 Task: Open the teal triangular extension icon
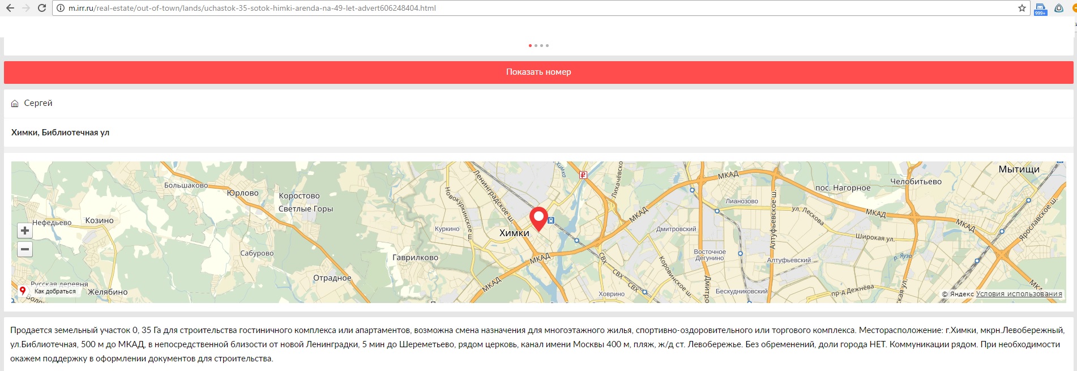[1059, 8]
